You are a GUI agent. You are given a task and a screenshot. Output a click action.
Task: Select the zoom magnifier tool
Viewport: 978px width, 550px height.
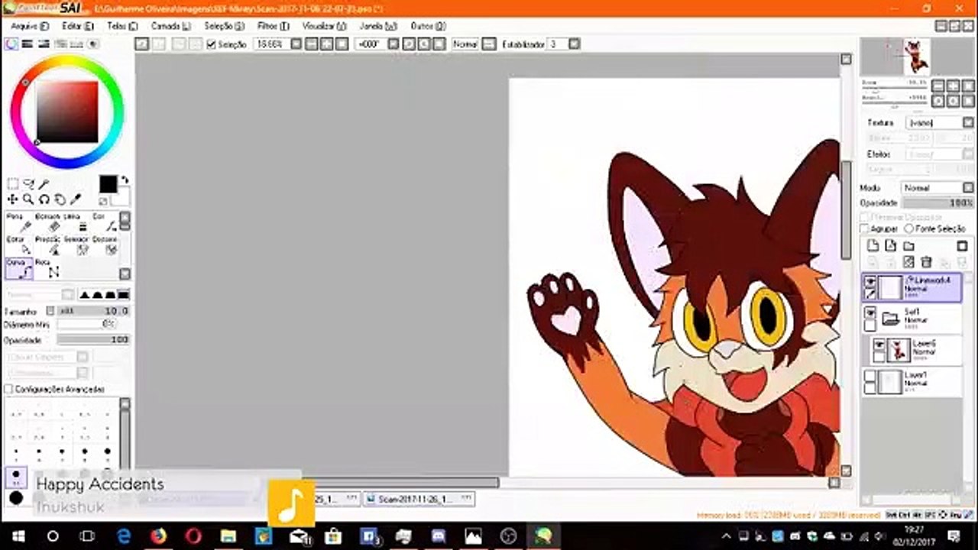point(28,199)
